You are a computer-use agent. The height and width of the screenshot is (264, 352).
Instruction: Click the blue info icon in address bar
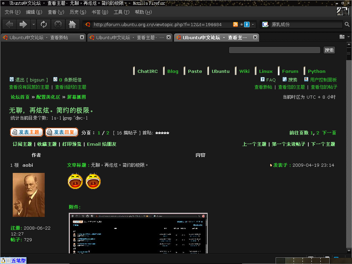coord(247,24)
